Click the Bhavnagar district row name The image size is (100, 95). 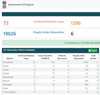point(7,84)
